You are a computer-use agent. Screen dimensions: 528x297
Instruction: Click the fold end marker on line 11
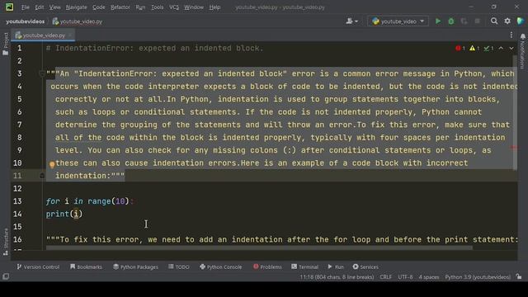pos(42,176)
